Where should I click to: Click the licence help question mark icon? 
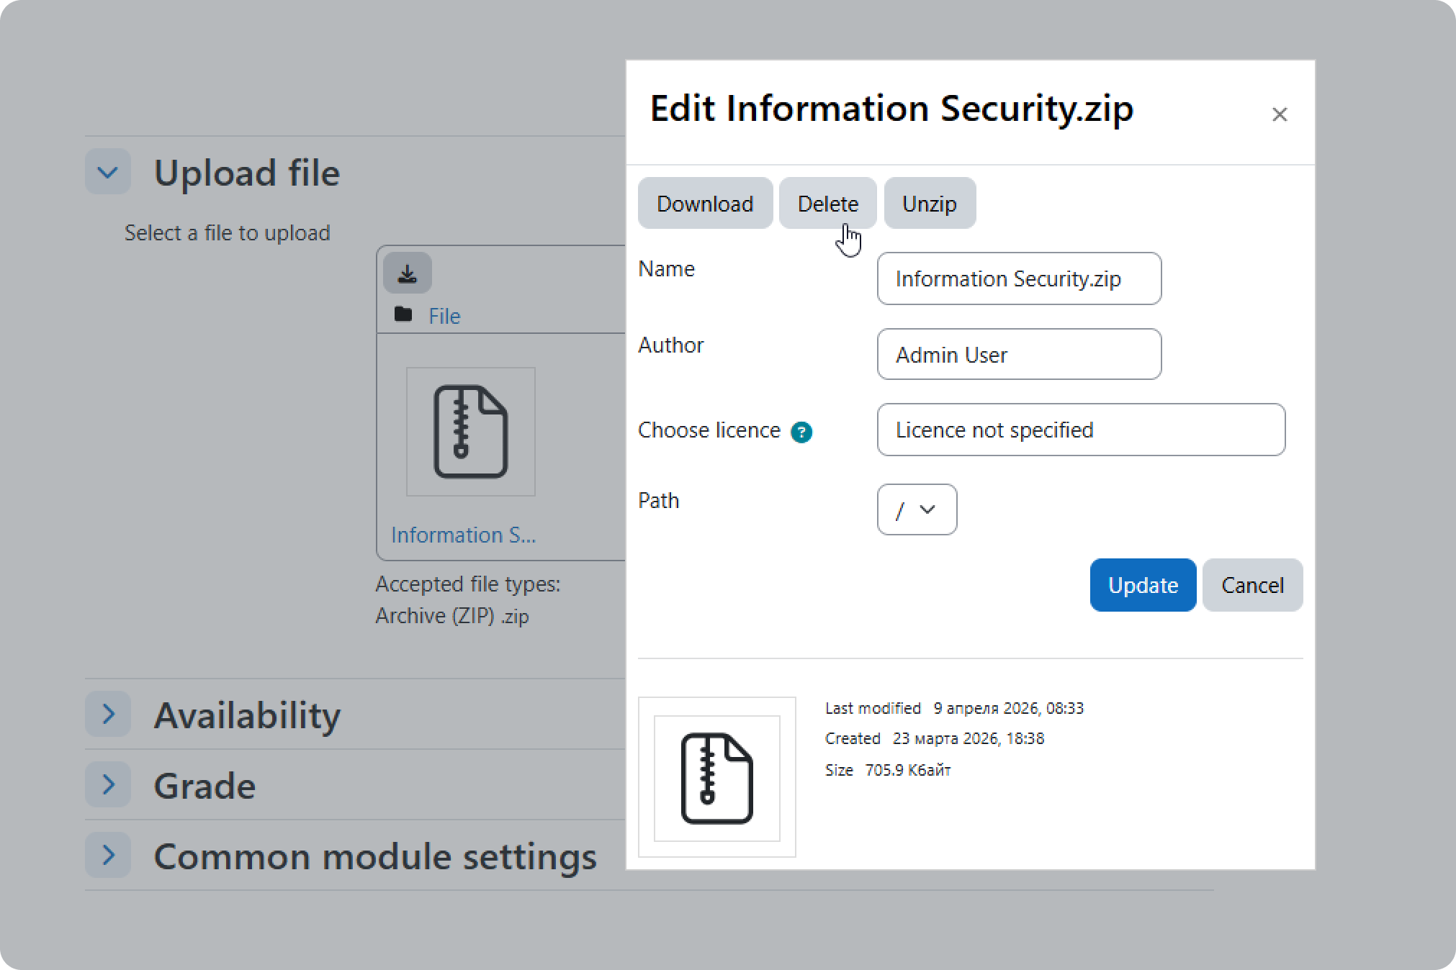pos(801,432)
